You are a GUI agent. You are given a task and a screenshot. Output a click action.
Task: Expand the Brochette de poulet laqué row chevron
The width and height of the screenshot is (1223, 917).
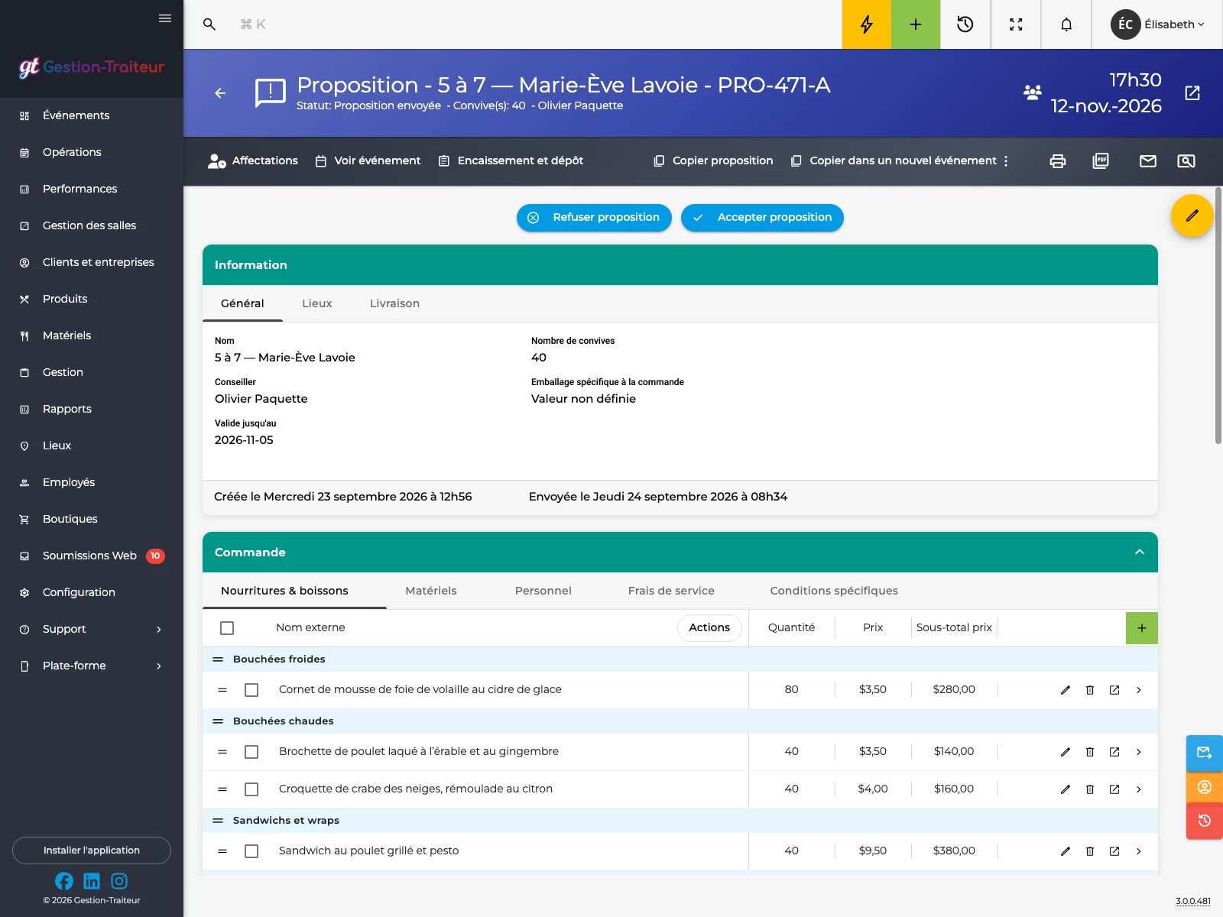[x=1139, y=752]
